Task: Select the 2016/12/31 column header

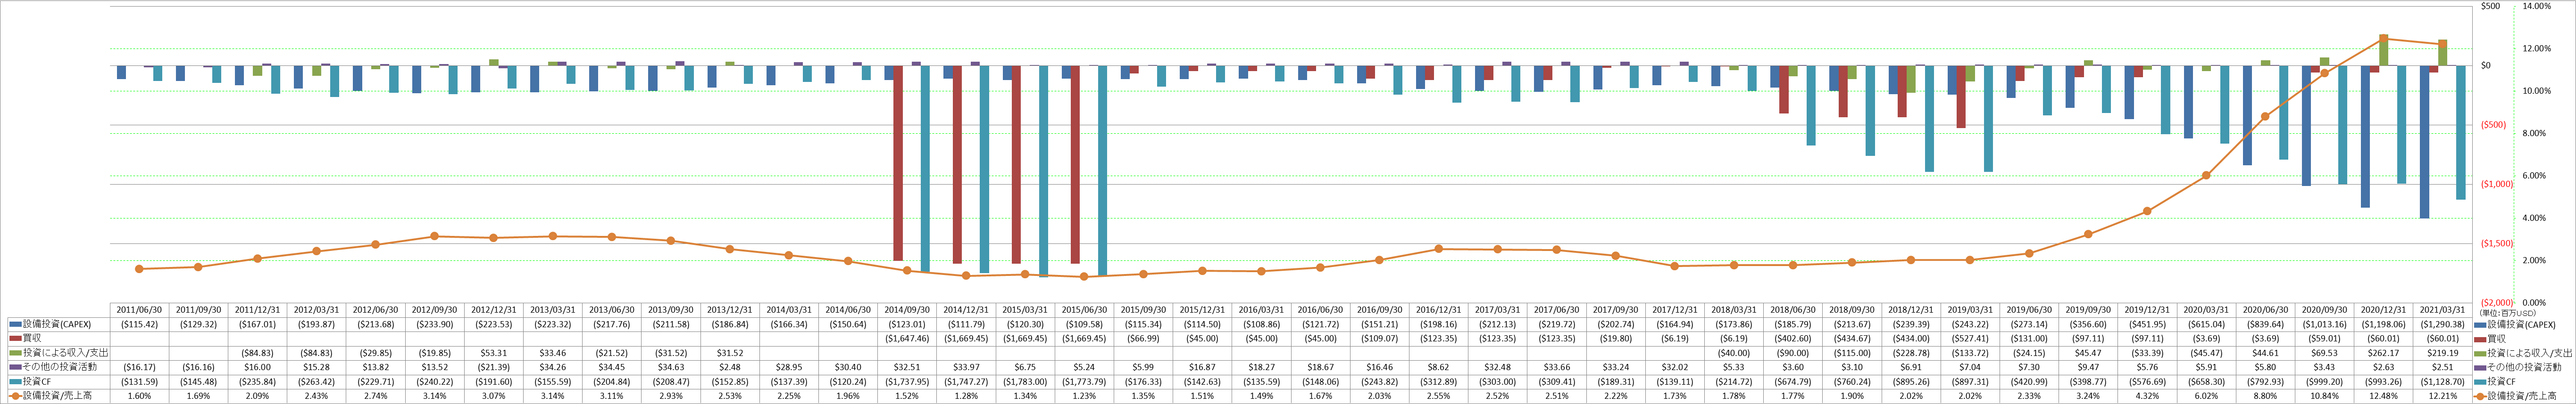Action: click(1438, 310)
